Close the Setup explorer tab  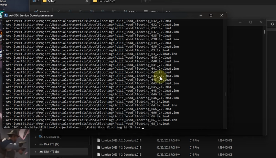[x=86, y=1]
